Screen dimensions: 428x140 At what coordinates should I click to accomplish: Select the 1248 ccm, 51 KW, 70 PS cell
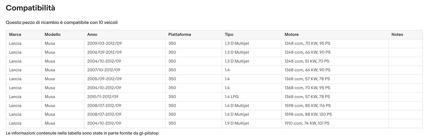click(307, 61)
